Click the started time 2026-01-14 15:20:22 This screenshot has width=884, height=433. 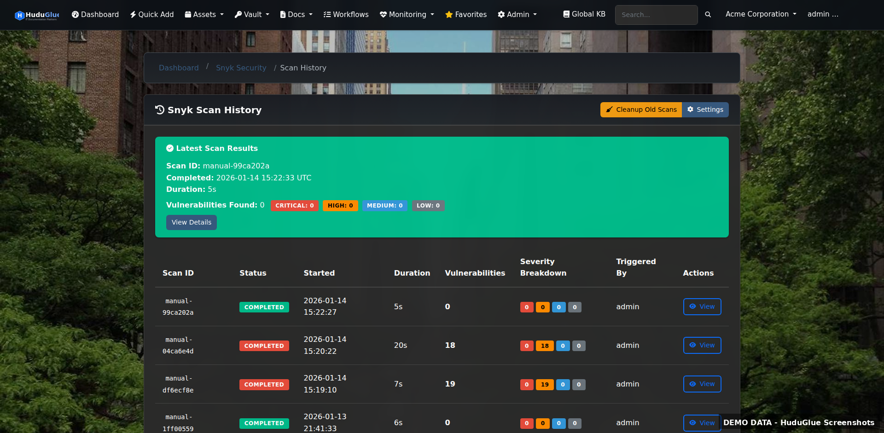coord(325,346)
